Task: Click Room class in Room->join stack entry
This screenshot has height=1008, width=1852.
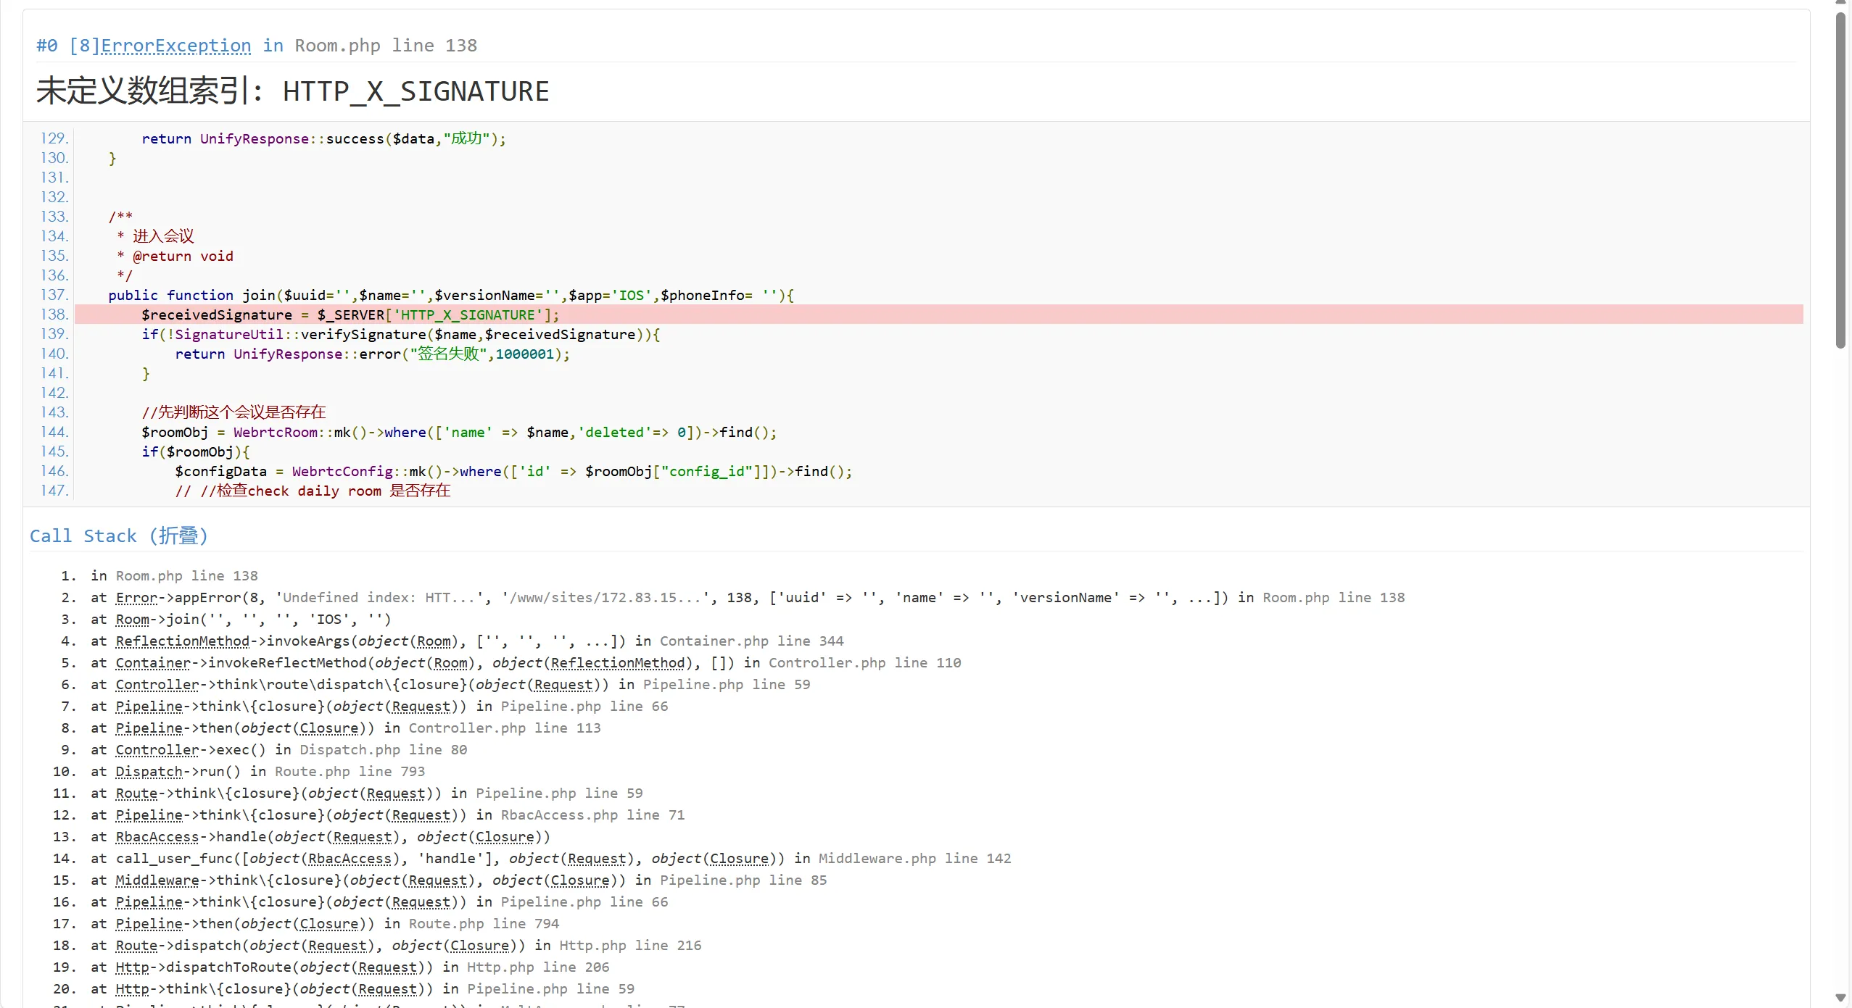Action: point(132,620)
